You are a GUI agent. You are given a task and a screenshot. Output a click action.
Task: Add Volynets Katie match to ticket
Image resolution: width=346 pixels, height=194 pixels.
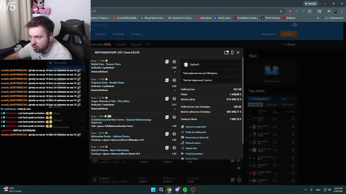point(167,80)
